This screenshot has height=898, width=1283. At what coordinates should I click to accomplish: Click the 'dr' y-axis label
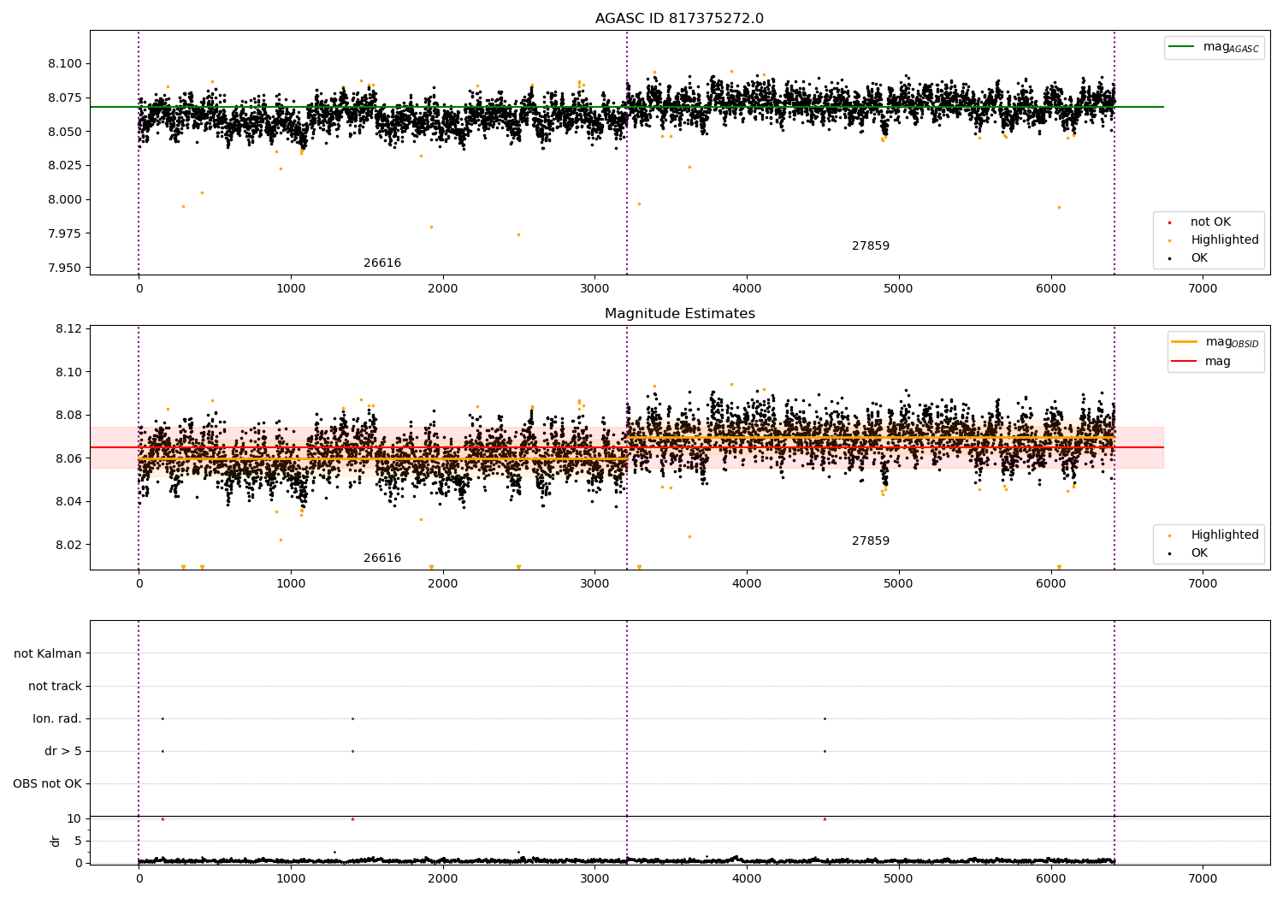pos(56,841)
